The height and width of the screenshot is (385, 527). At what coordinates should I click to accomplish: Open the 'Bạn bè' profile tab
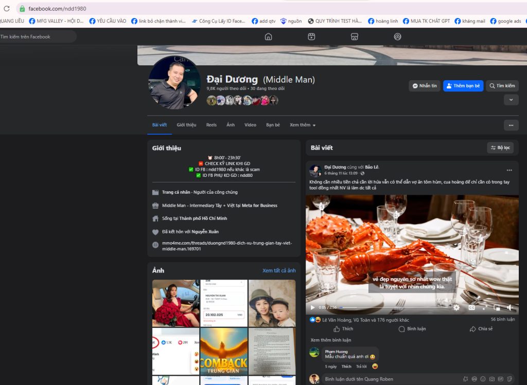[x=273, y=125]
